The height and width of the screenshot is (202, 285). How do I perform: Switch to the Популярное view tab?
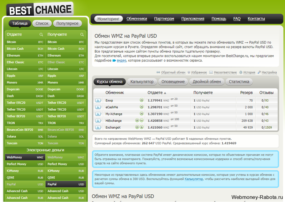(x=68, y=24)
